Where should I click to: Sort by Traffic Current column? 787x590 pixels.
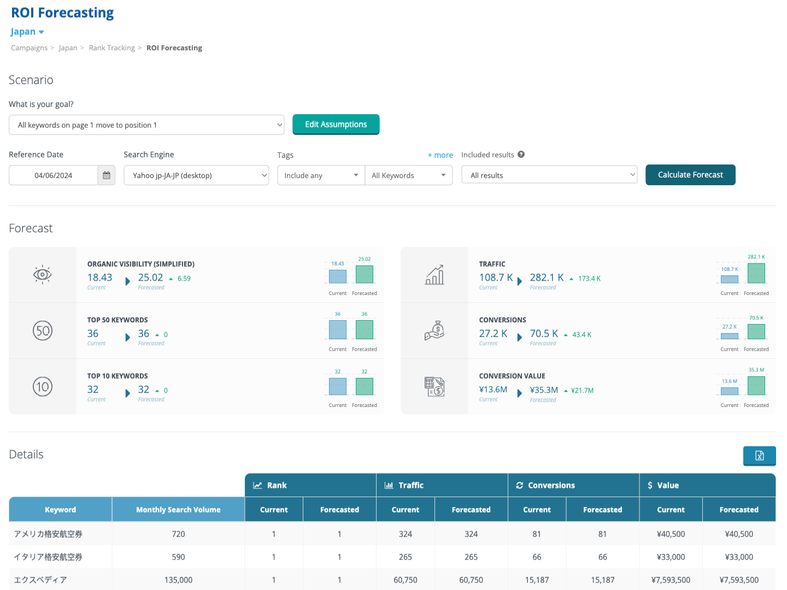tap(406, 510)
